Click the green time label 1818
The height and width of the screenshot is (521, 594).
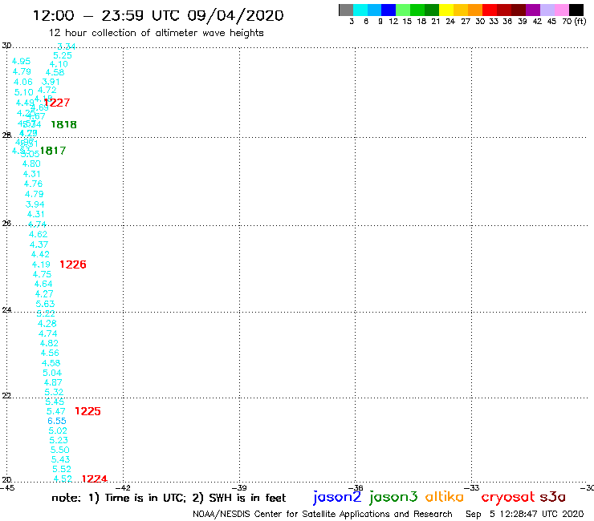[x=63, y=124]
